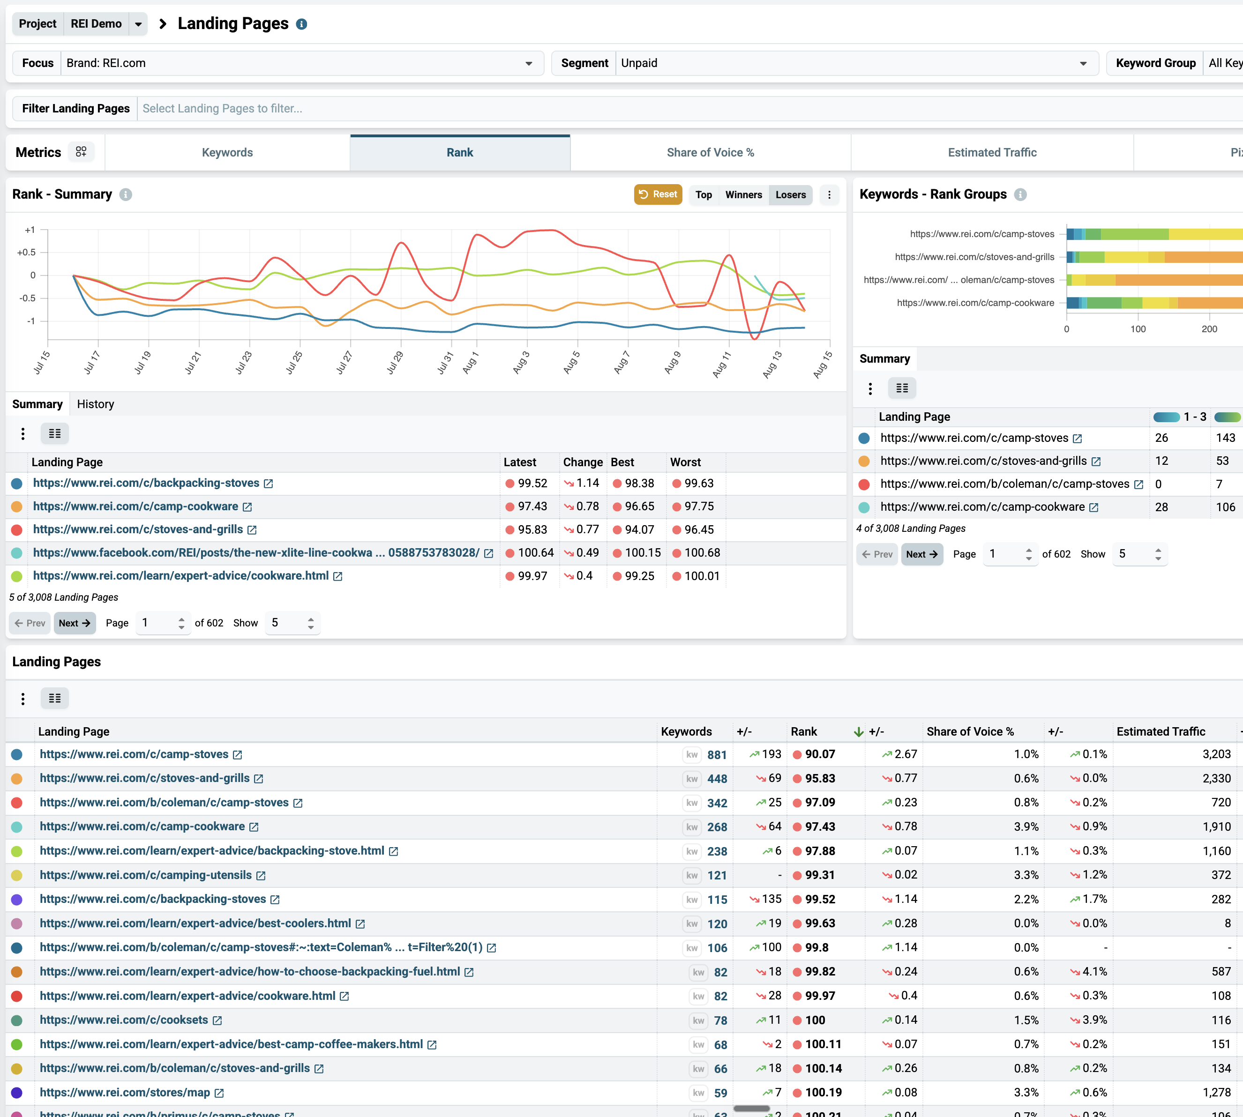Open the History tab under Rank Summary
The width and height of the screenshot is (1243, 1117).
coord(95,404)
